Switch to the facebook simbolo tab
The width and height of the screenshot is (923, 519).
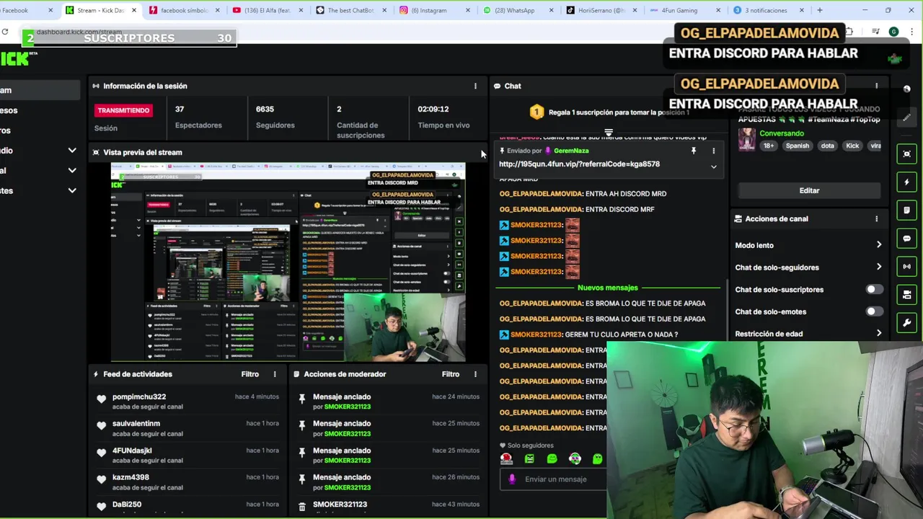(x=184, y=10)
